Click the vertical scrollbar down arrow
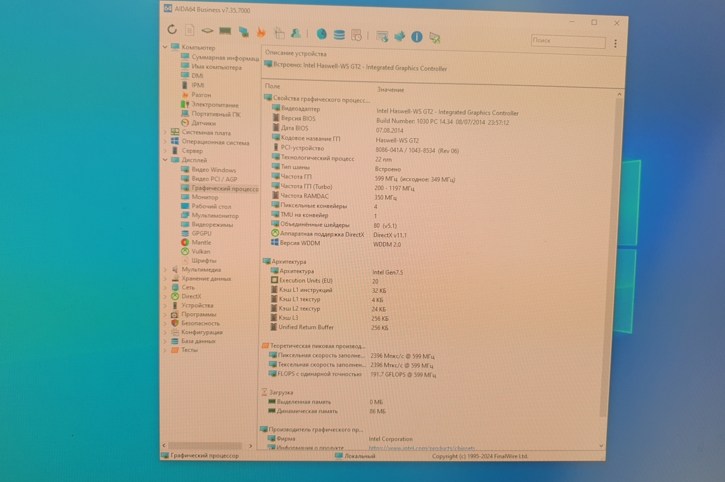Image resolution: width=725 pixels, height=482 pixels. click(x=601, y=445)
